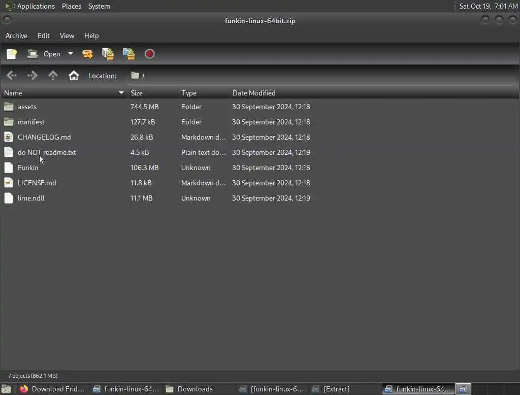Click the 744.5 MB size cell
The image size is (520, 395).
click(x=144, y=107)
